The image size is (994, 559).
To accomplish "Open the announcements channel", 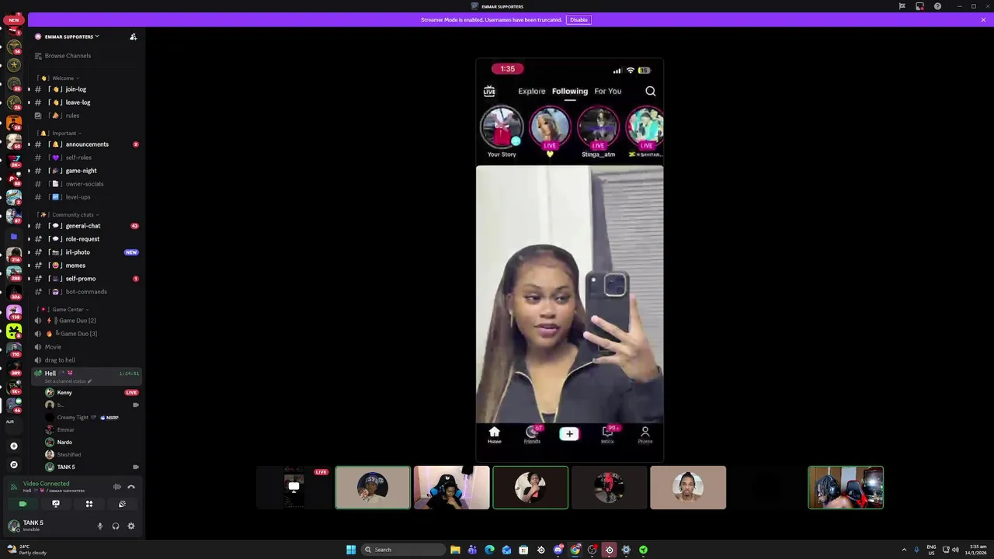I will click(x=86, y=144).
